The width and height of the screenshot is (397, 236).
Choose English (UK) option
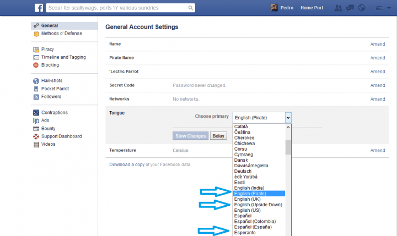pyautogui.click(x=248, y=199)
